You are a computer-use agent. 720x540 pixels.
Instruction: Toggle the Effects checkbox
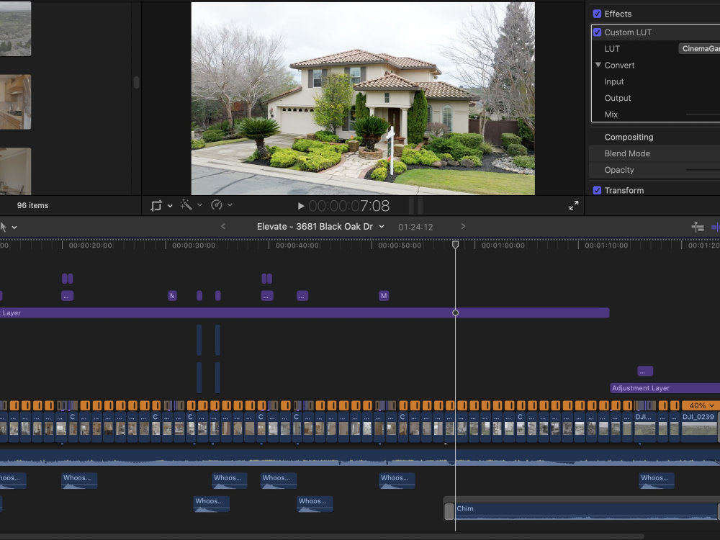click(597, 14)
